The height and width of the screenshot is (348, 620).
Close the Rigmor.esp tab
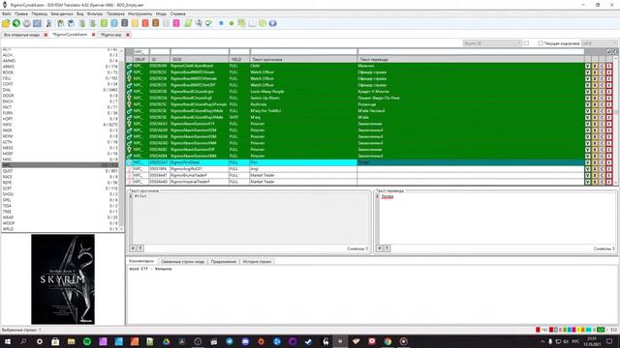pyautogui.click(x=128, y=35)
